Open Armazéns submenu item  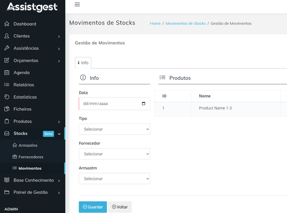[28, 145]
